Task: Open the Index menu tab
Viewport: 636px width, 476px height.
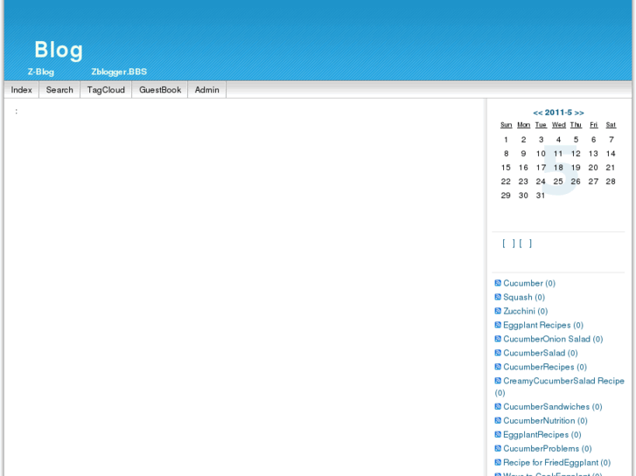Action: [22, 90]
